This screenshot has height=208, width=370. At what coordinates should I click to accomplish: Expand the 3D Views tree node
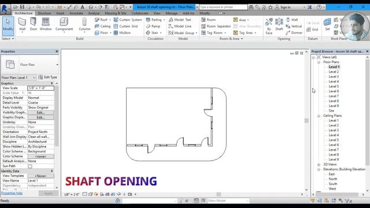(x=319, y=165)
